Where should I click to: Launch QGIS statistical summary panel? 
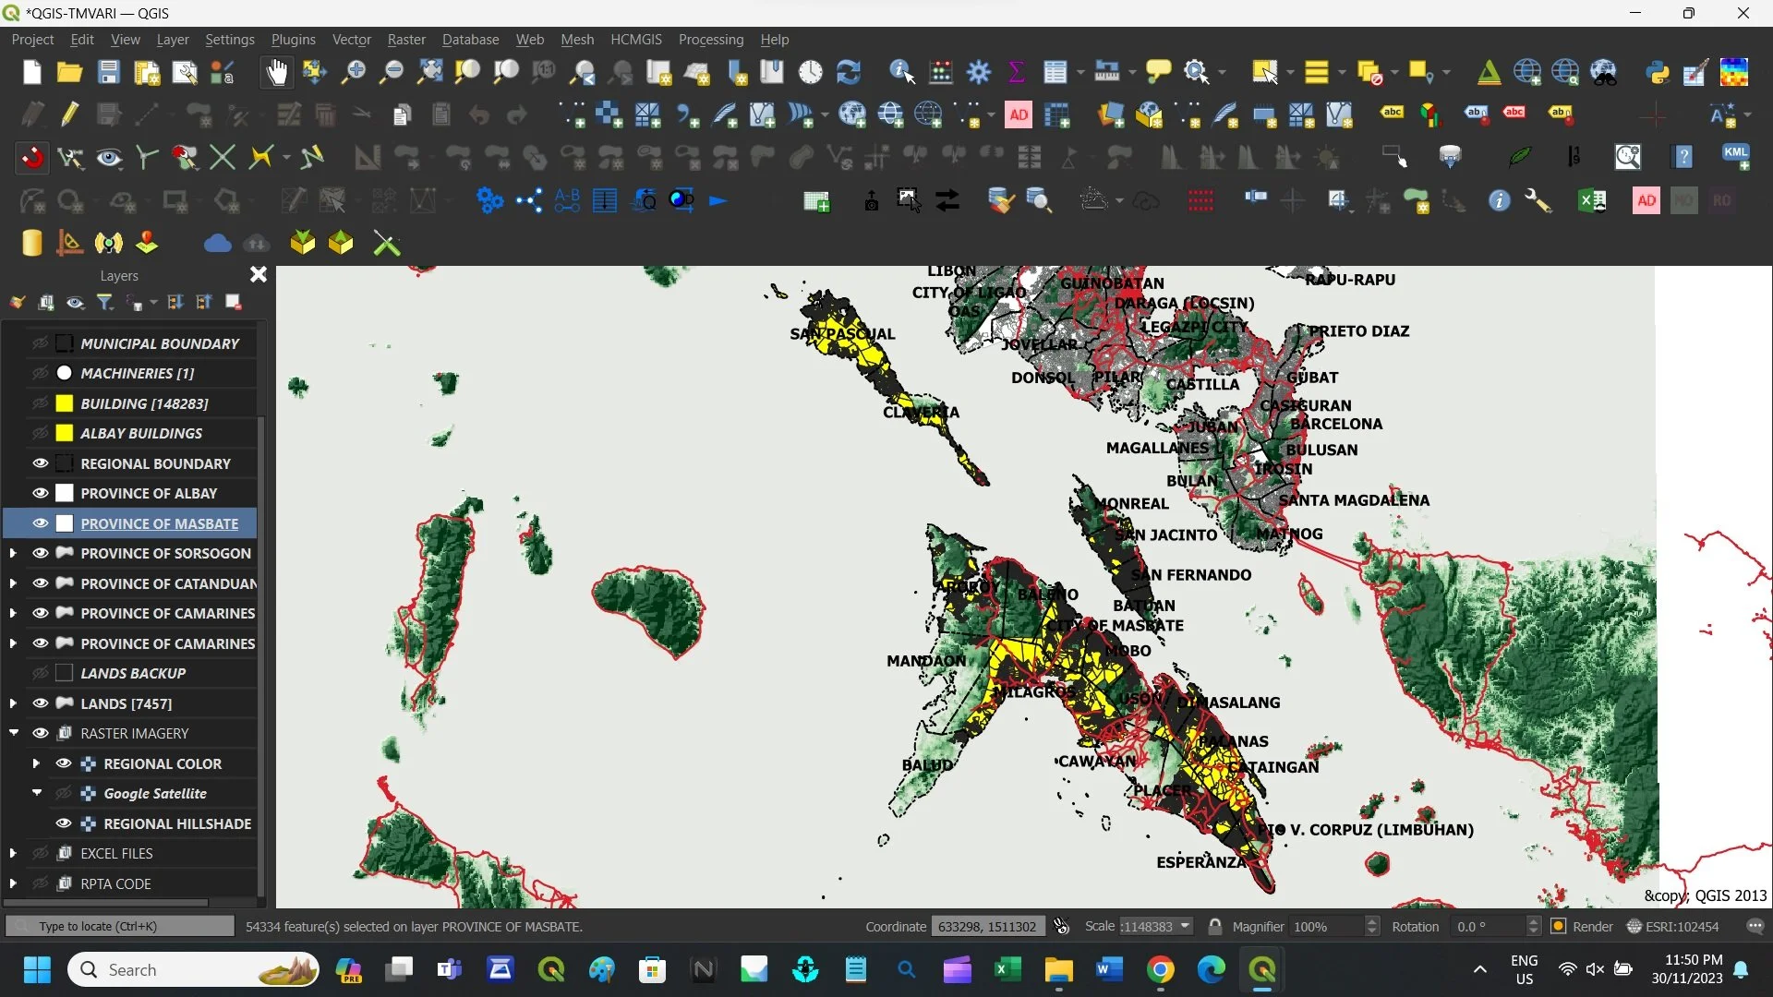click(1017, 72)
